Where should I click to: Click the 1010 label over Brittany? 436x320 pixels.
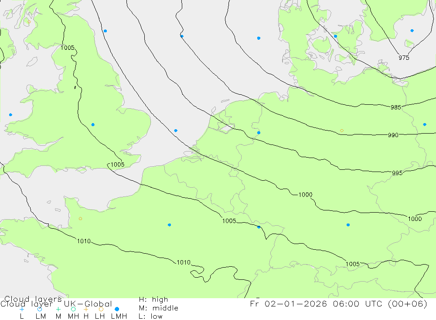click(x=84, y=241)
